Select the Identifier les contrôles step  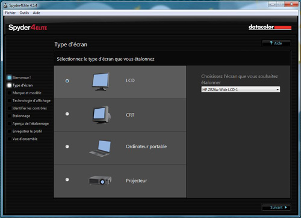coord(29,108)
